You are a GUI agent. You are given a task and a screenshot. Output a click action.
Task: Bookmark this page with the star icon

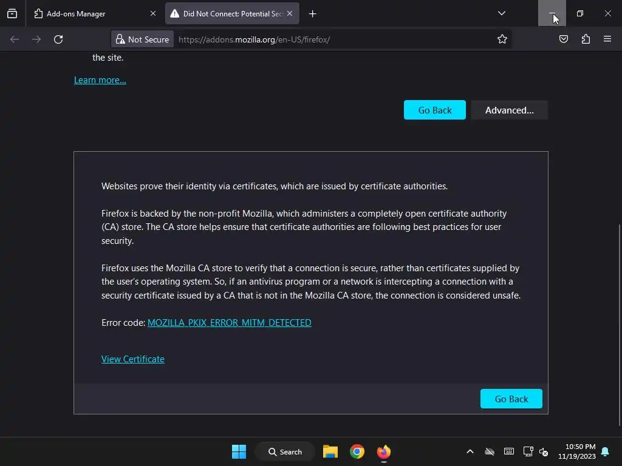pos(502,39)
